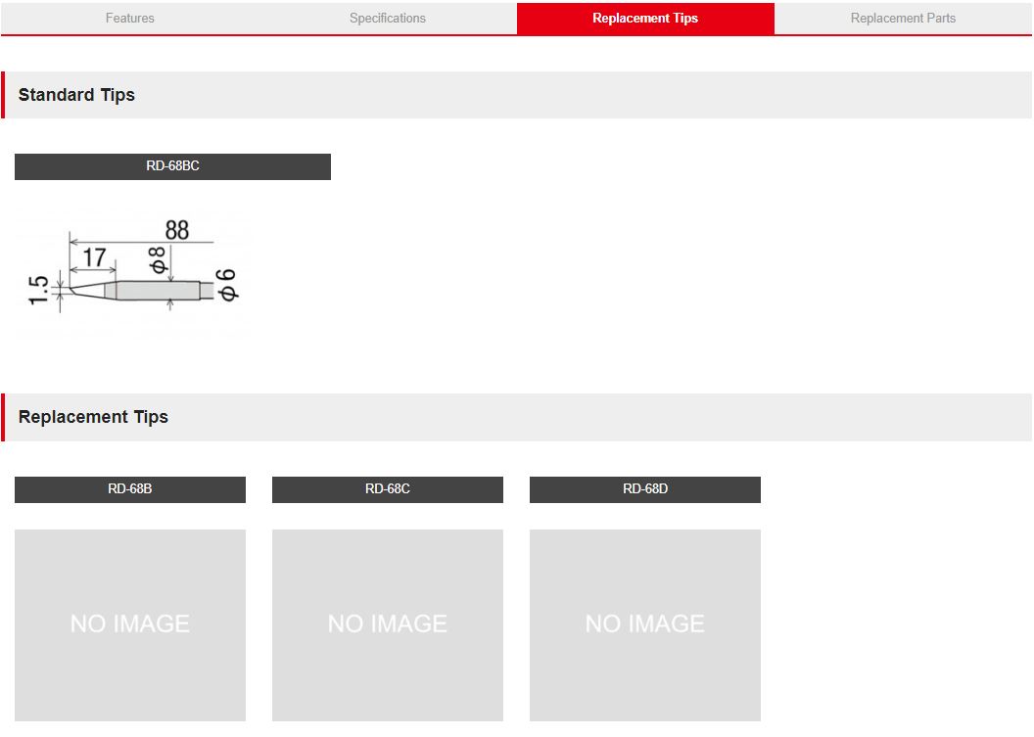Select the active Replacement Tips tab
The height and width of the screenshot is (737, 1034).
pos(645,19)
